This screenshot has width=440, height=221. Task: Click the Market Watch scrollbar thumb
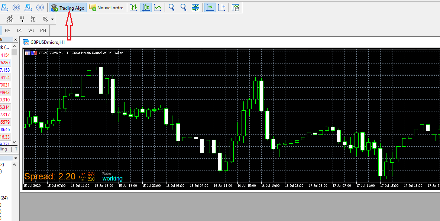[x=14, y=52]
